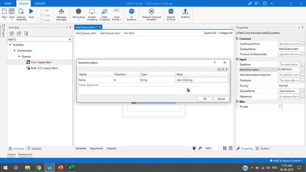This screenshot has height=172, width=306.
Task: Click Export to Excel icon
Action: tap(171, 14)
